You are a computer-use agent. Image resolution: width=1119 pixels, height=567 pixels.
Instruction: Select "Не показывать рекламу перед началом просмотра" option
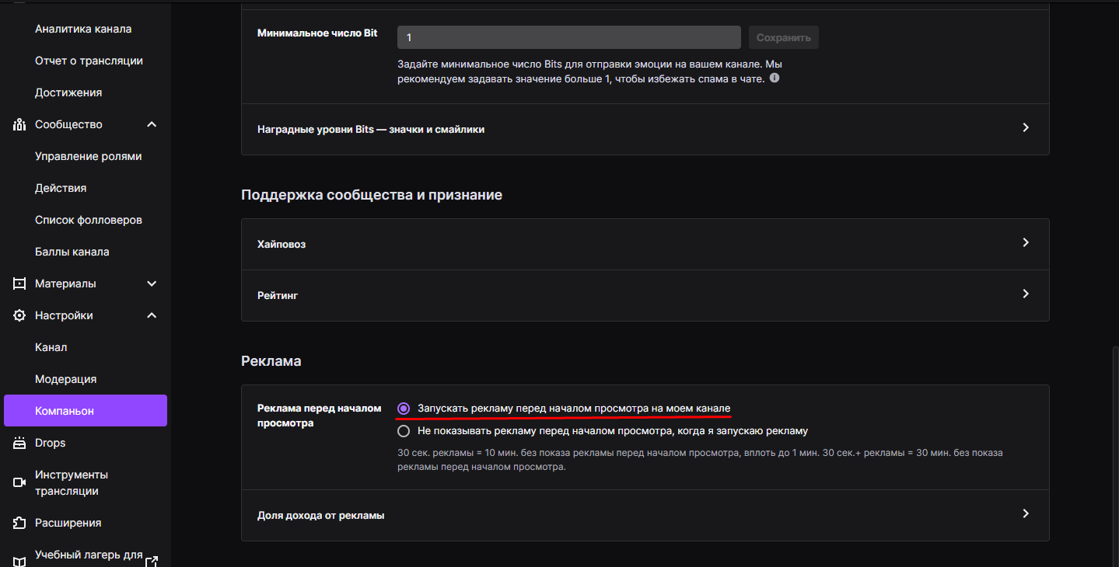click(x=404, y=430)
